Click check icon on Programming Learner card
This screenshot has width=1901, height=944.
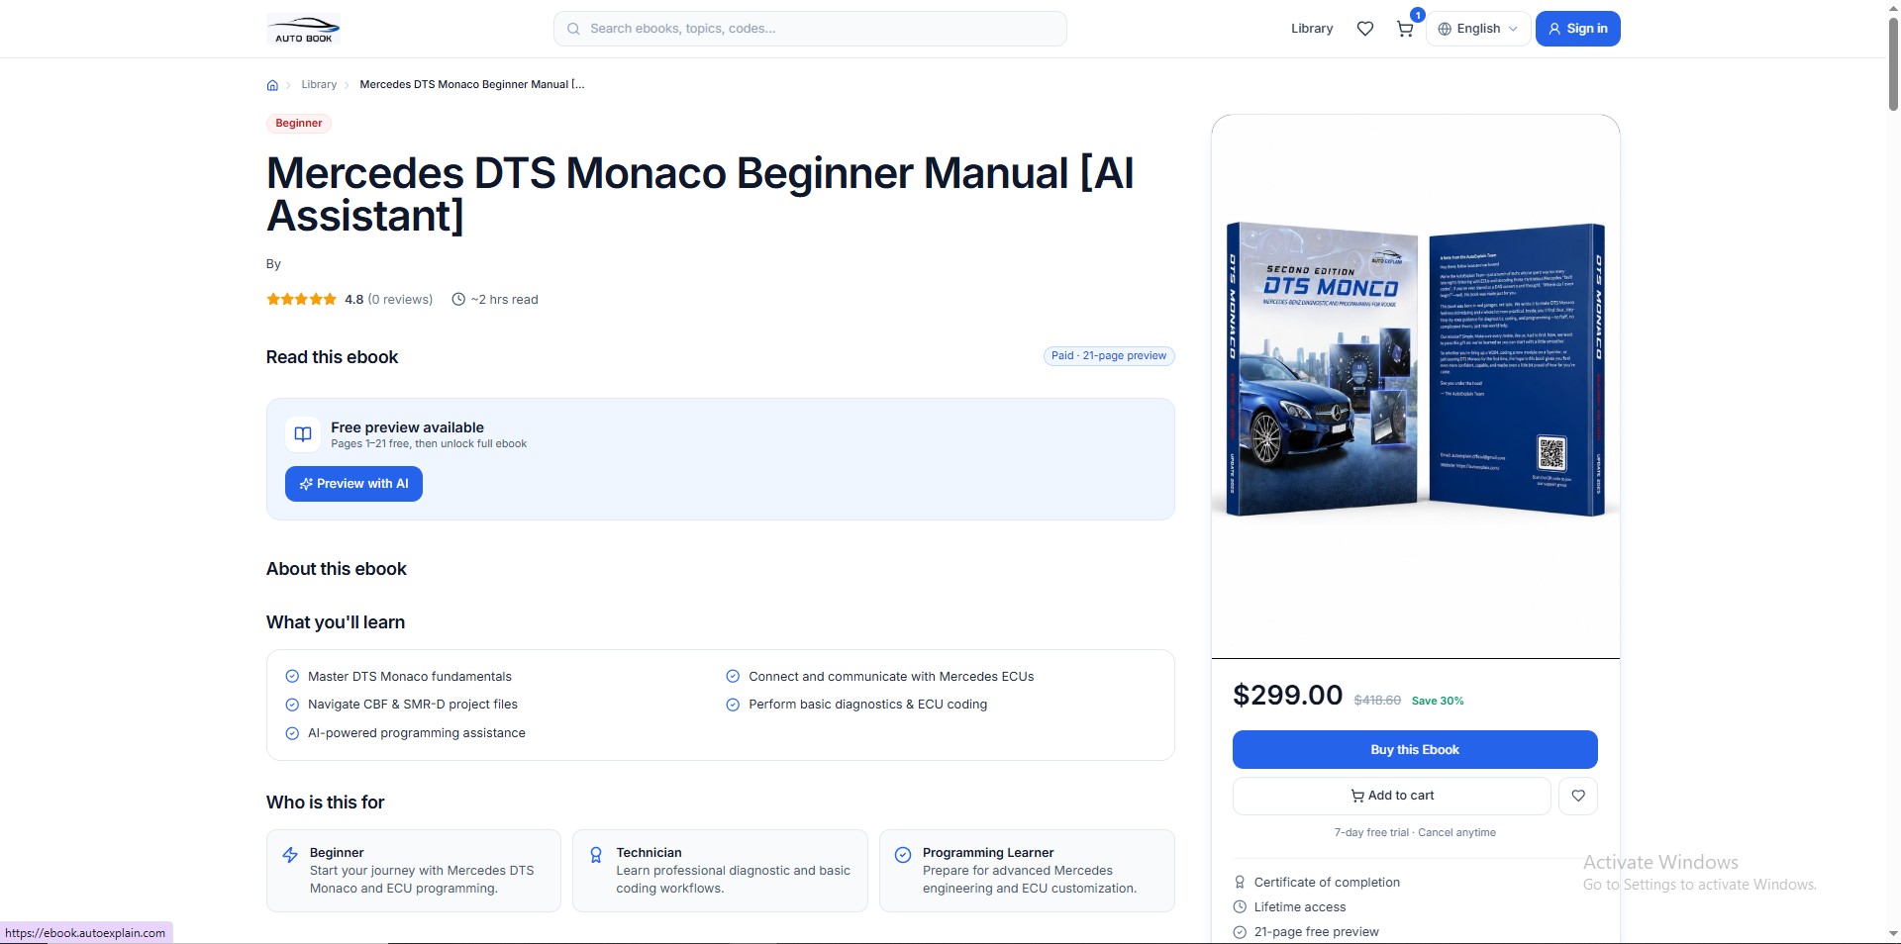(x=903, y=855)
